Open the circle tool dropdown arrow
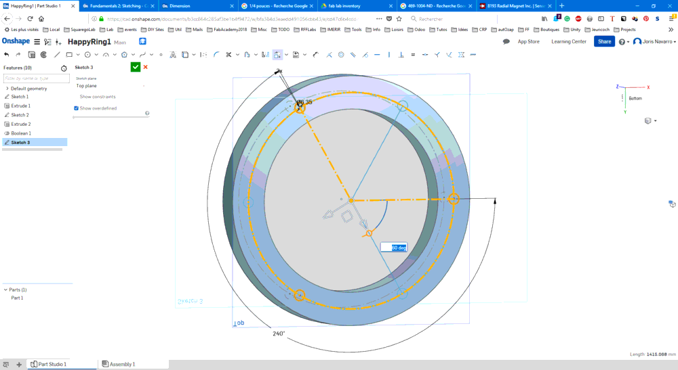Screen dimensions: 678x370 click(96, 55)
